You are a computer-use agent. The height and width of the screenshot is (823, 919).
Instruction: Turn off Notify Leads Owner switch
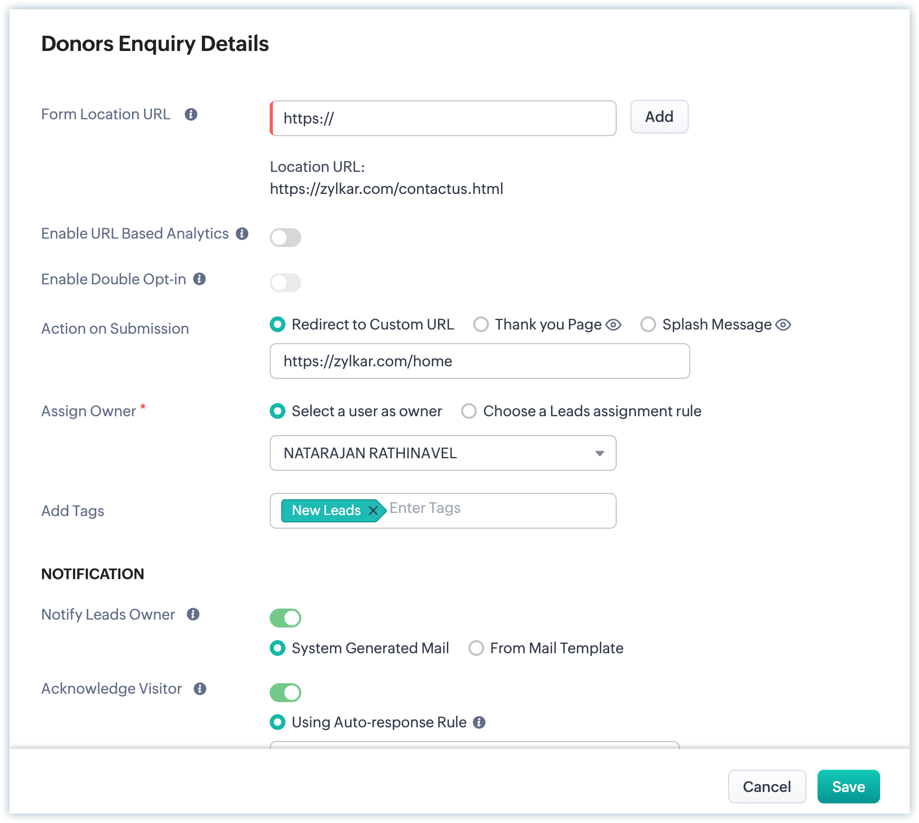(x=285, y=618)
